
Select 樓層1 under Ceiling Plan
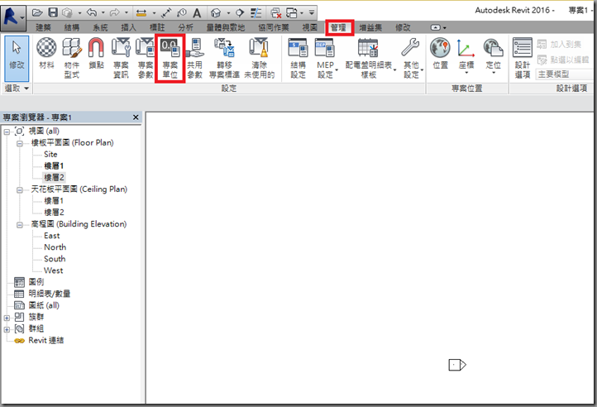(54, 200)
